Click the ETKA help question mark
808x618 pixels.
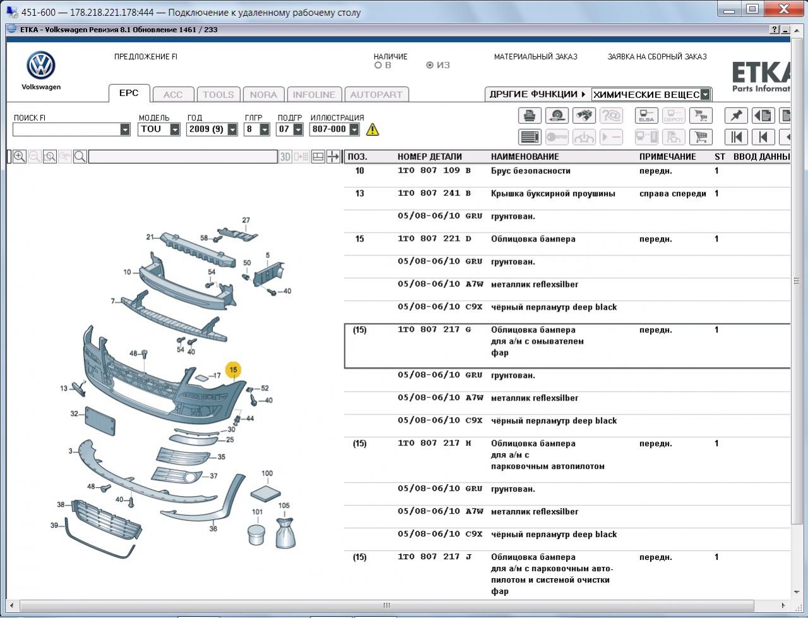pos(775,30)
